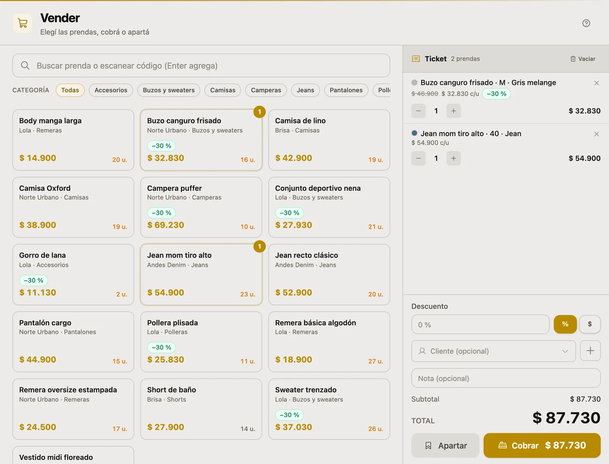609x464 pixels.
Task: Click the Ticket receipt icon
Action: point(416,59)
